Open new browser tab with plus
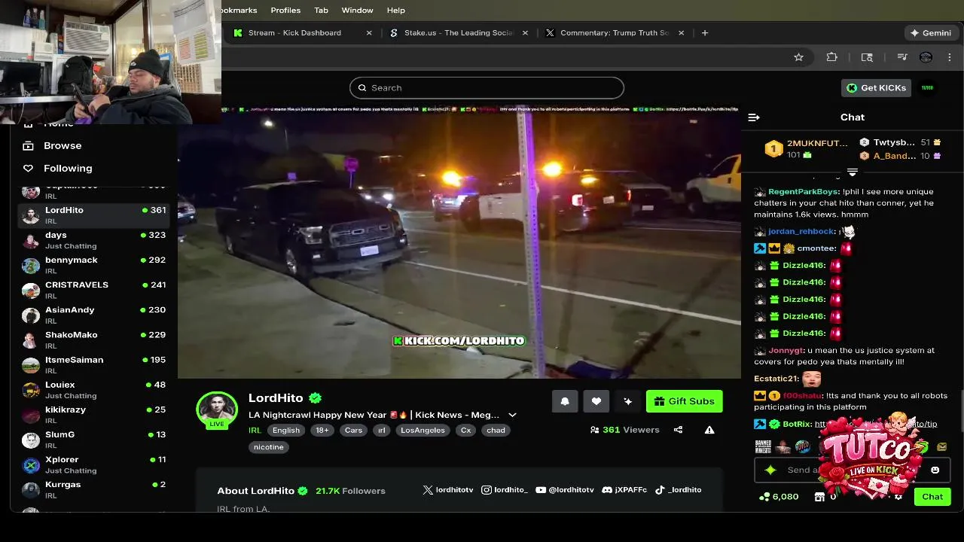 click(705, 33)
